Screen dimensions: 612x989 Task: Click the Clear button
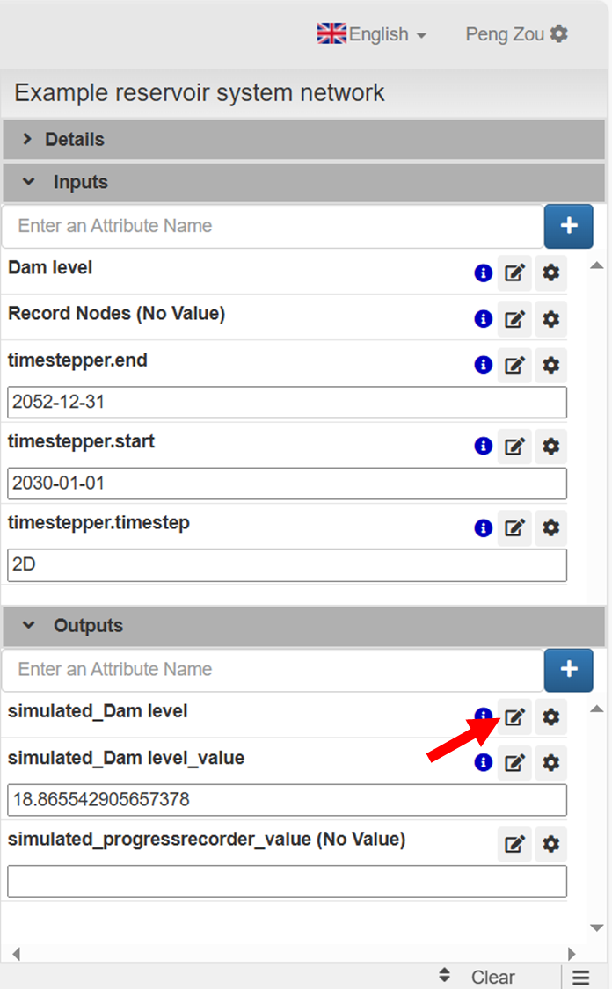(x=492, y=977)
